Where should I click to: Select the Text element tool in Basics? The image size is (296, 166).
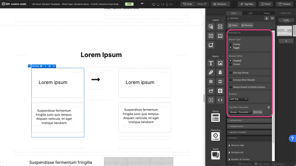pos(211,63)
